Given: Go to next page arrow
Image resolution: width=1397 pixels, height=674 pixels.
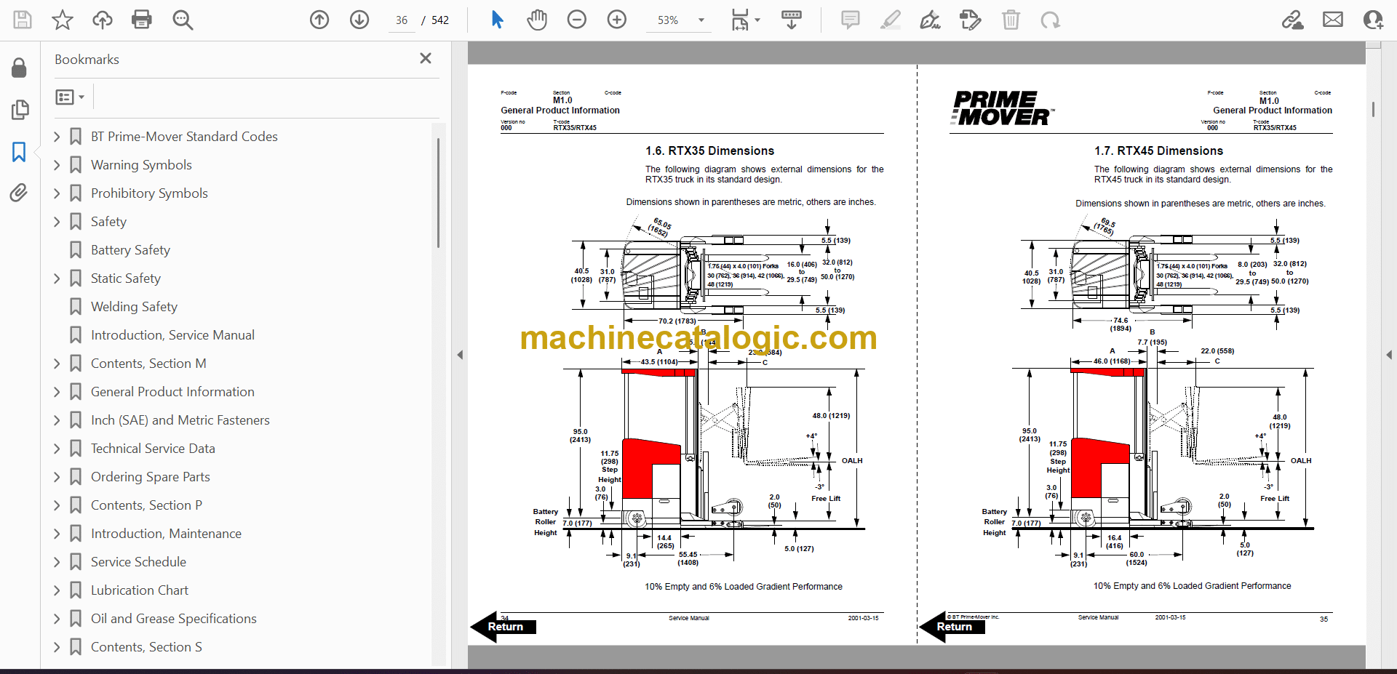Looking at the screenshot, I should [359, 20].
